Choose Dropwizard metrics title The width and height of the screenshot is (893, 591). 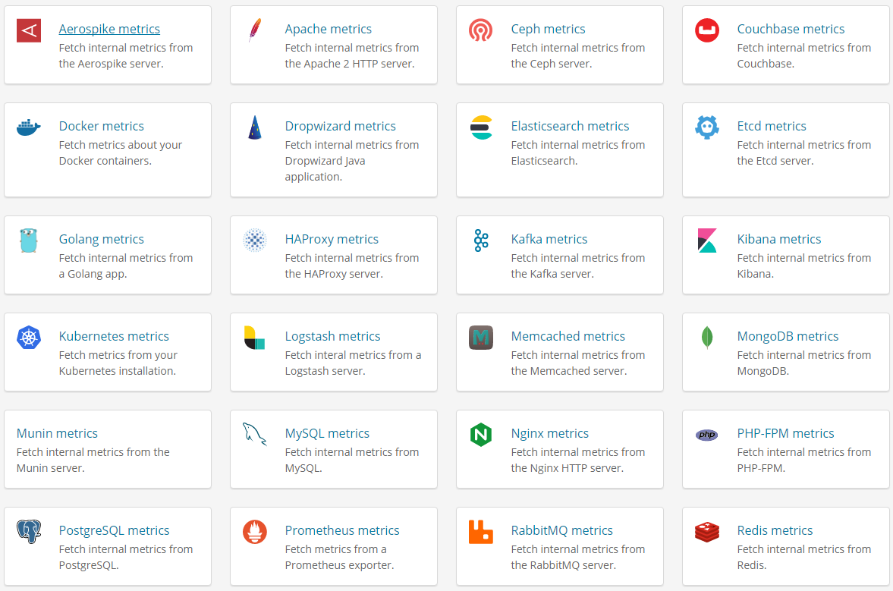pos(340,127)
